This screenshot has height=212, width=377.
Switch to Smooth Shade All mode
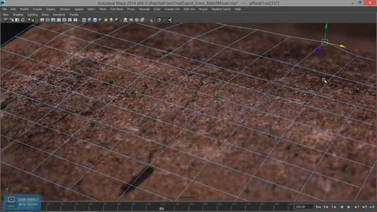pos(89,20)
